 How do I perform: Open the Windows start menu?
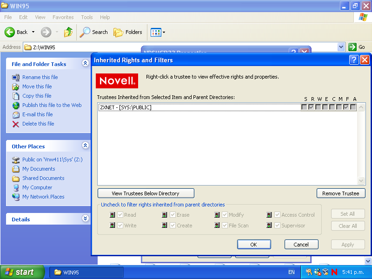(x=22, y=272)
